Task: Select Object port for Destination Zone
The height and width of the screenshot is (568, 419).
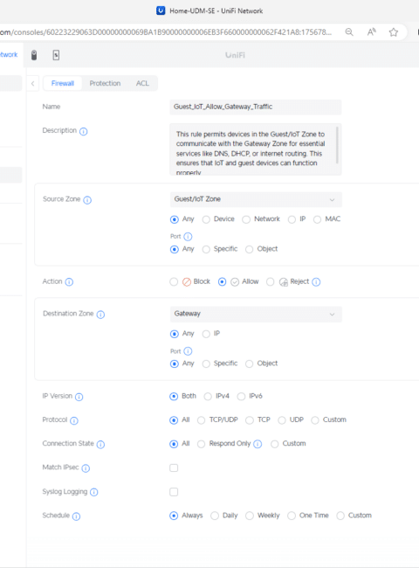Action: [249, 364]
